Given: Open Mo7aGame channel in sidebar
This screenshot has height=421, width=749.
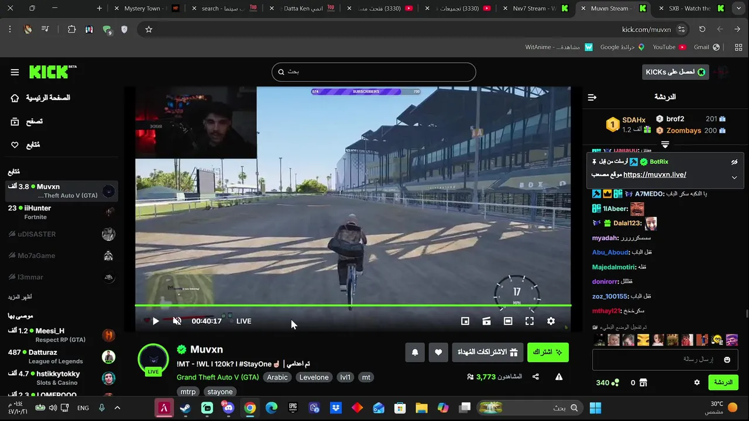Looking at the screenshot, I should [x=61, y=256].
